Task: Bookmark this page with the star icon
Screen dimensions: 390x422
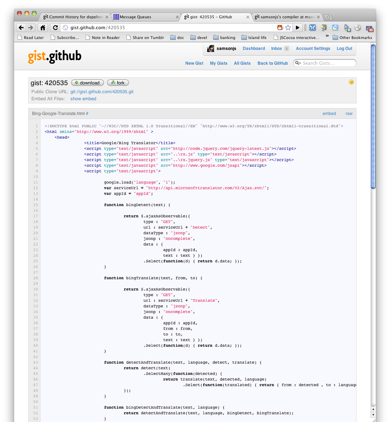Action: 288,27
